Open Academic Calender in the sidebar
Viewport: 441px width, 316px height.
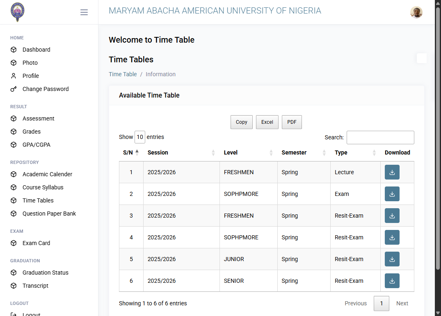[x=47, y=174]
